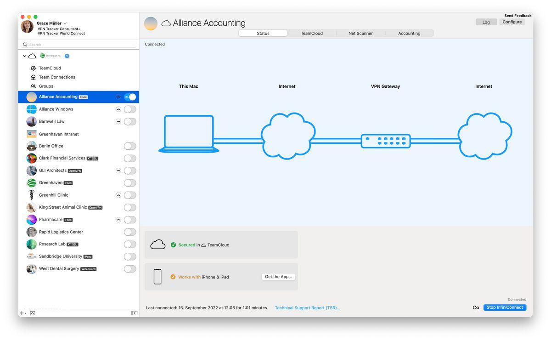Image resolution: width=551 pixels, height=341 pixels.
Task: Click the Get the App… button
Action: [278, 277]
